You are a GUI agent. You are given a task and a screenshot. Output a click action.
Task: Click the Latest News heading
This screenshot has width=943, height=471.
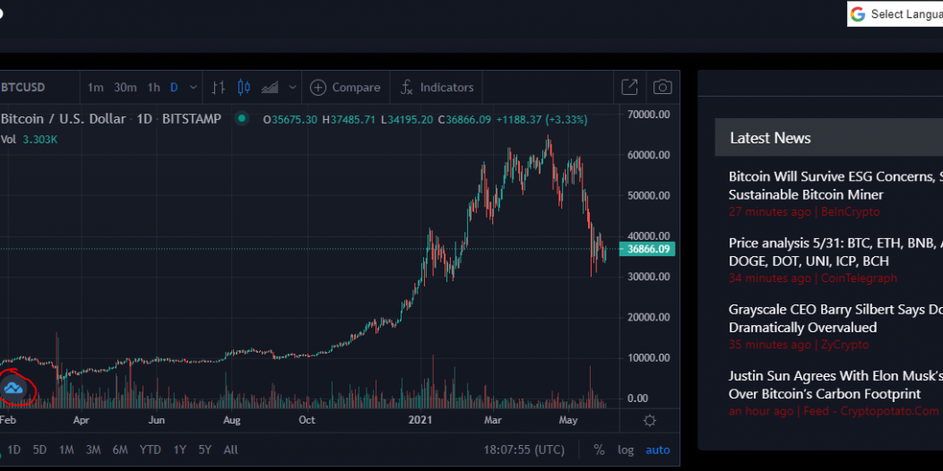click(770, 138)
